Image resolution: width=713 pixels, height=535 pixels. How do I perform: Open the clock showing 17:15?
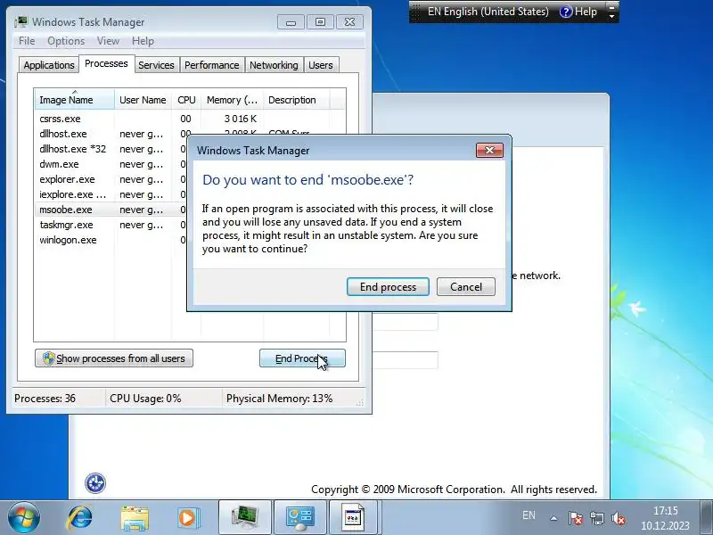coord(665,518)
